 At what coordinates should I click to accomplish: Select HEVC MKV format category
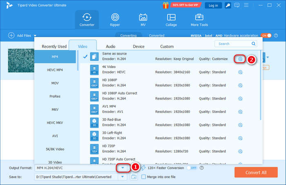pyautogui.click(x=55, y=123)
